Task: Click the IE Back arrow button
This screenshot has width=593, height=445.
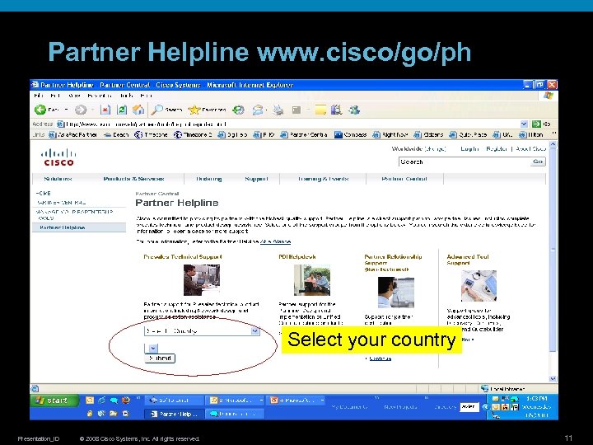Action: click(40, 110)
